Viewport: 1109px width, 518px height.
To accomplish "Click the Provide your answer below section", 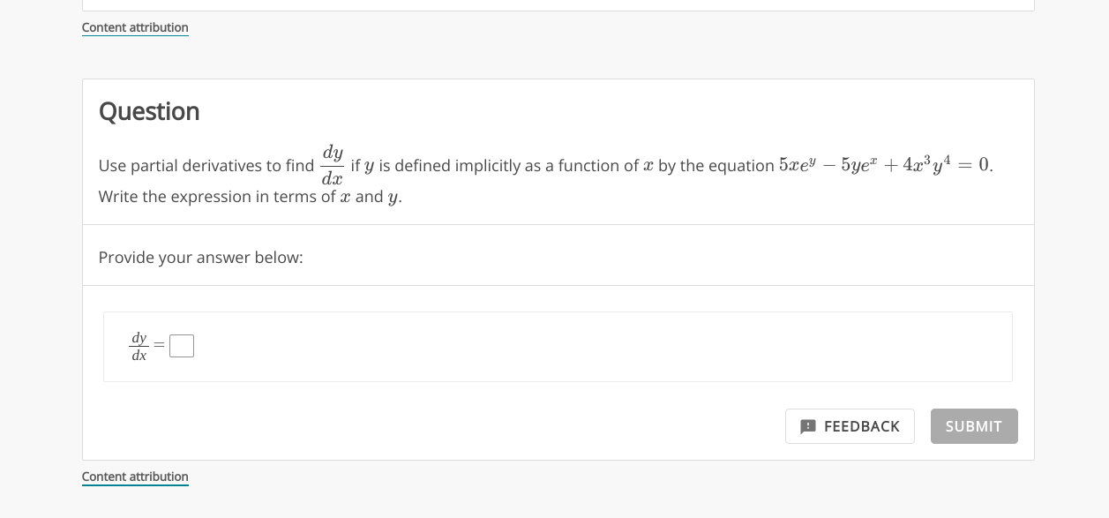I will click(x=200, y=258).
